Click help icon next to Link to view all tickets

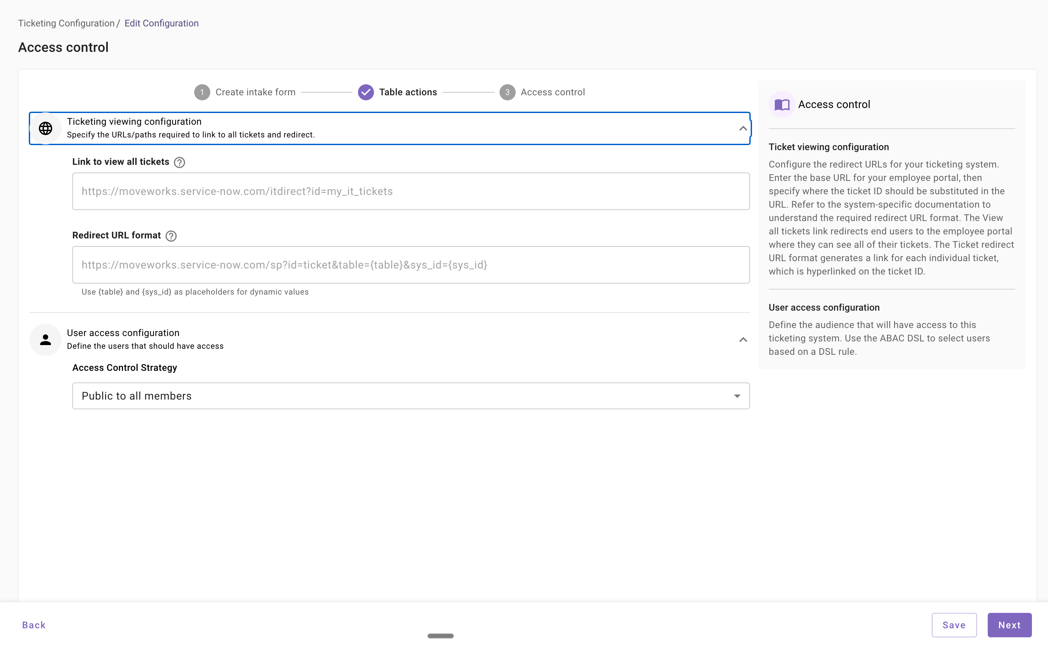pyautogui.click(x=179, y=163)
